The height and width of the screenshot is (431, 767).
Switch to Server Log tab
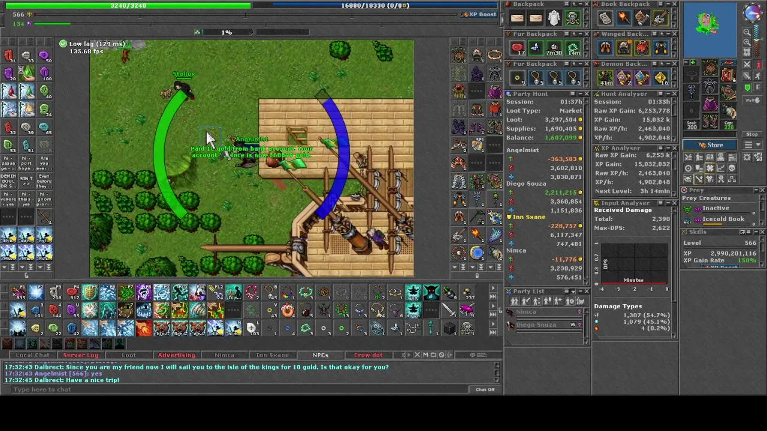click(81, 355)
